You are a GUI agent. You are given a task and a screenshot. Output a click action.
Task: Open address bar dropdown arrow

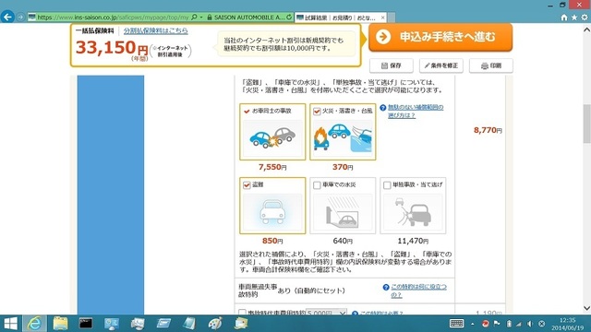pos(201,18)
